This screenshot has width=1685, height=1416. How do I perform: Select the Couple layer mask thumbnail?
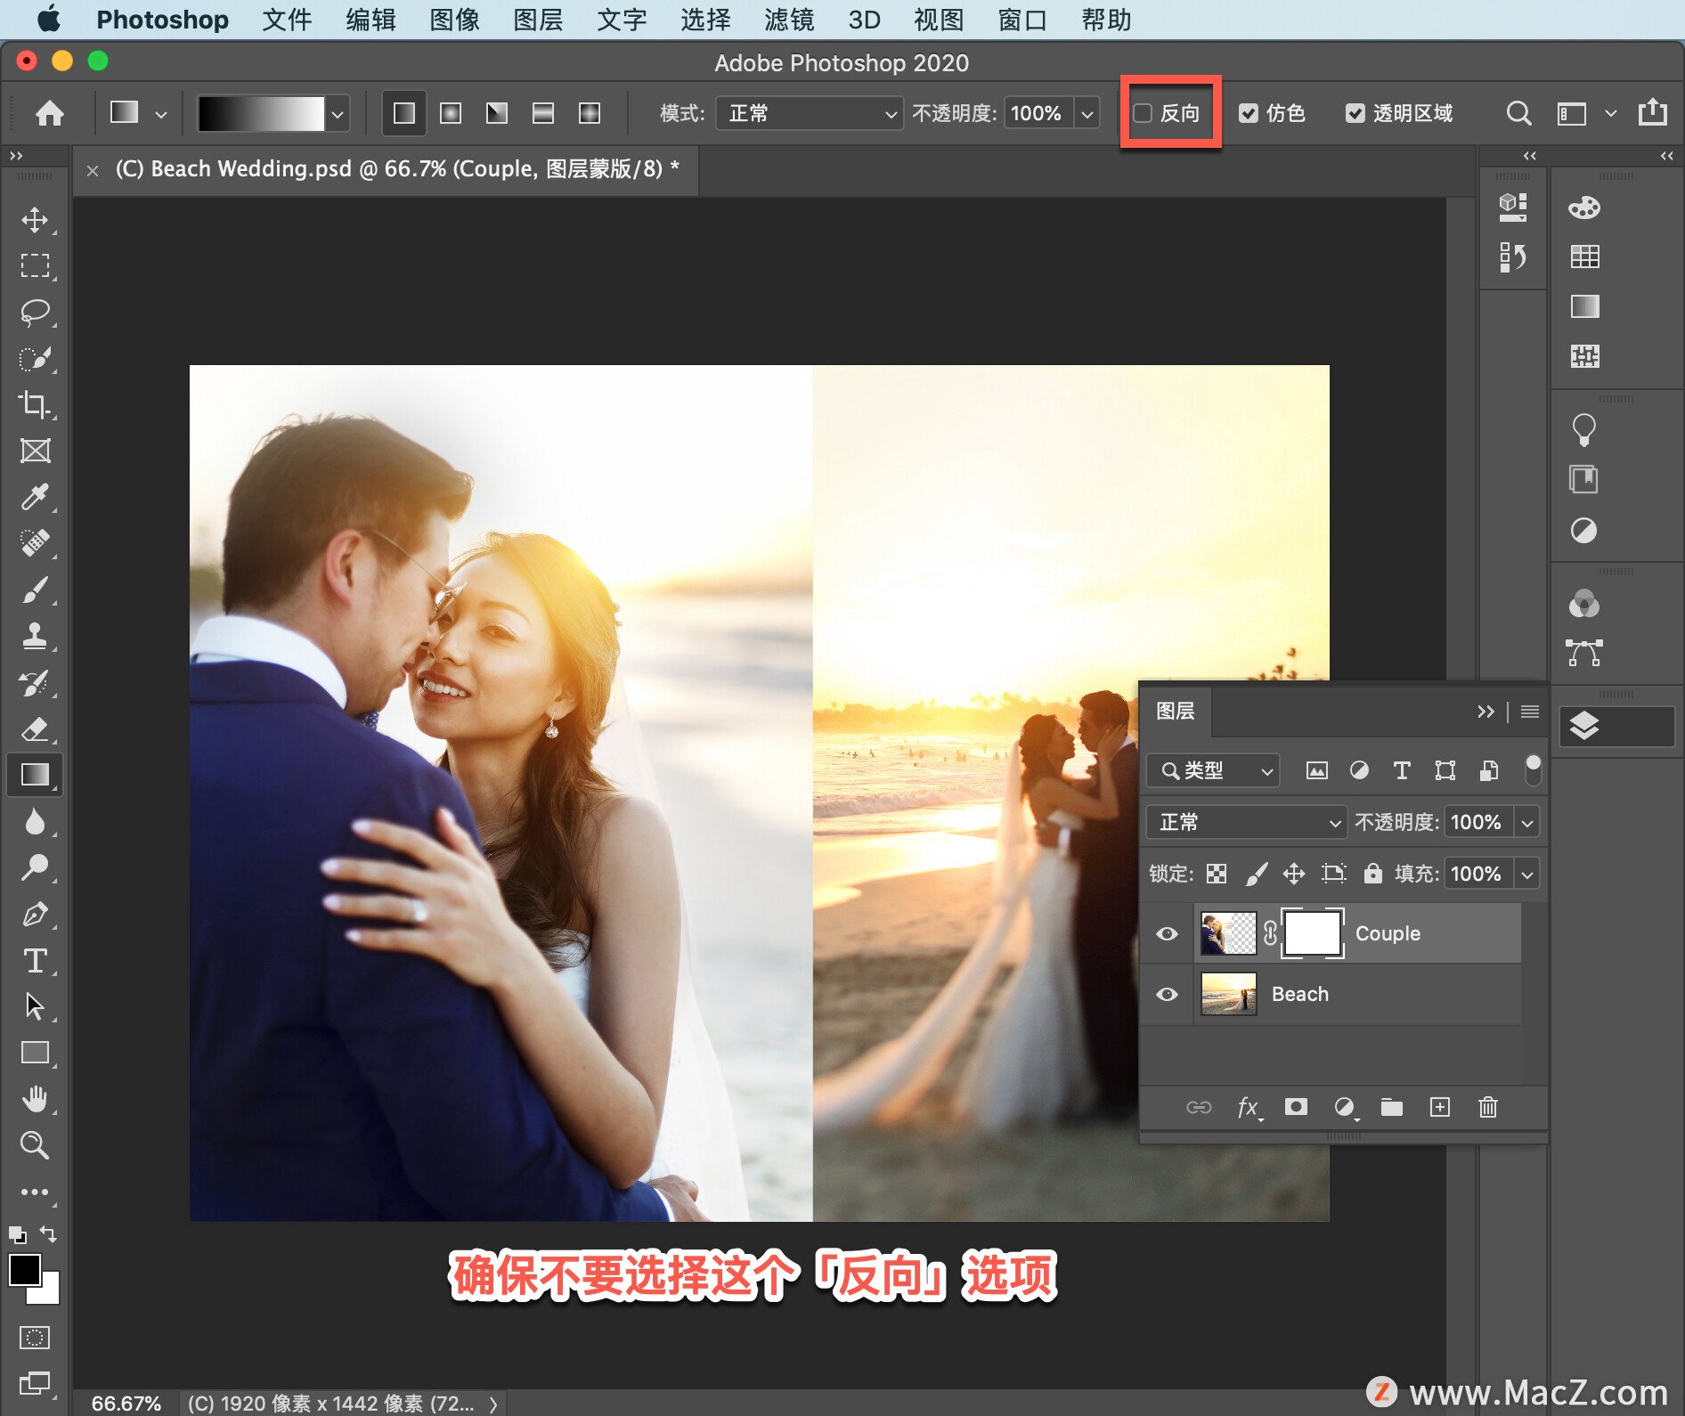point(1312,933)
